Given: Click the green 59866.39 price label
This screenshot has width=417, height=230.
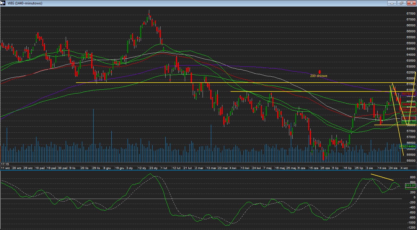Looking at the screenshot, I should pyautogui.click(x=409, y=104).
